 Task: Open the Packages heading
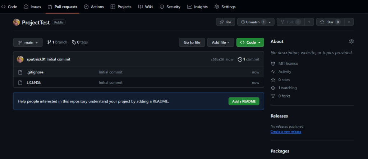(280, 151)
